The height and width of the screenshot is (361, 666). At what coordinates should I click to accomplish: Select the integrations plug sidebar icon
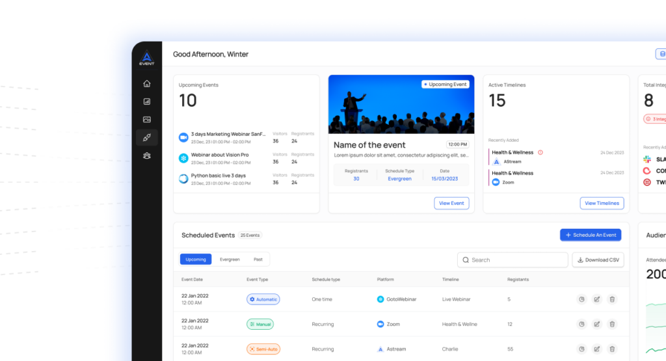(147, 138)
